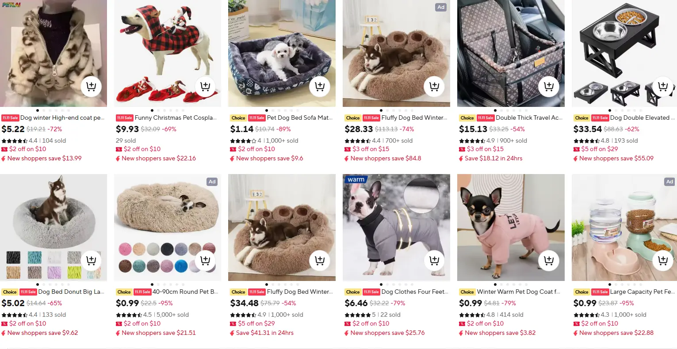Add the Funny Christmas Pet Cosplay to cart
Image resolution: width=677 pixels, height=349 pixels.
coord(205,87)
